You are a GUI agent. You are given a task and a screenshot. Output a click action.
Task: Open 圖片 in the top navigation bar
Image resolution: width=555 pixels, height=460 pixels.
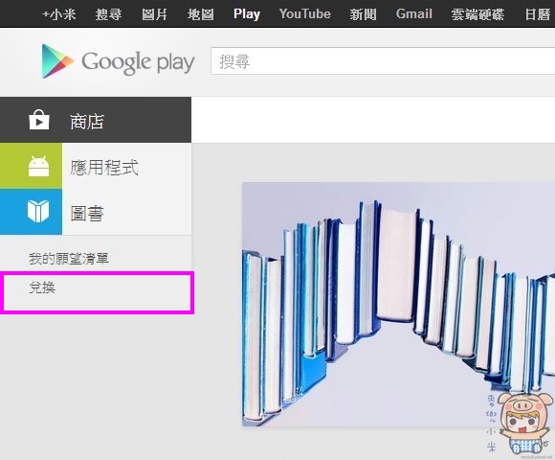coord(154,14)
